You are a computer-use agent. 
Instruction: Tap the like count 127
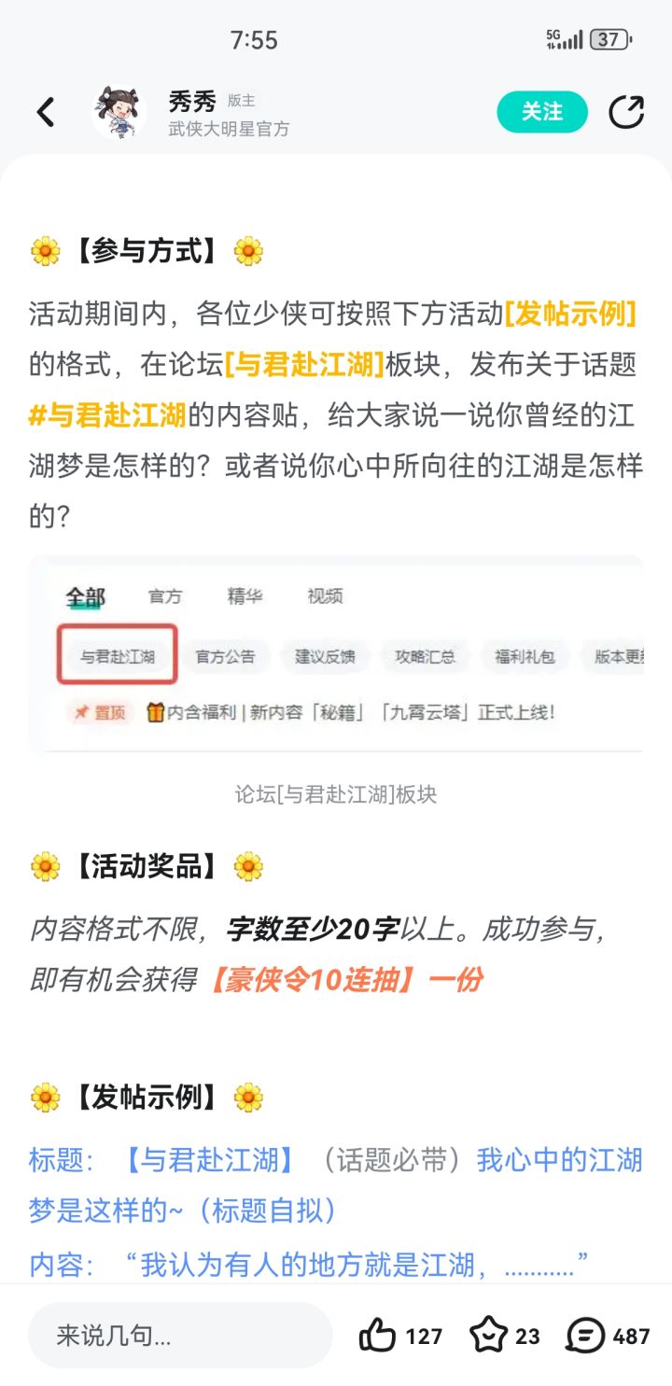(424, 1337)
